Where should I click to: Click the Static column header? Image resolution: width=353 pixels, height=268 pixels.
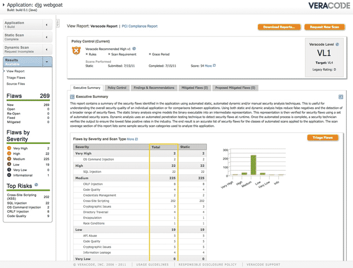coord(192,147)
